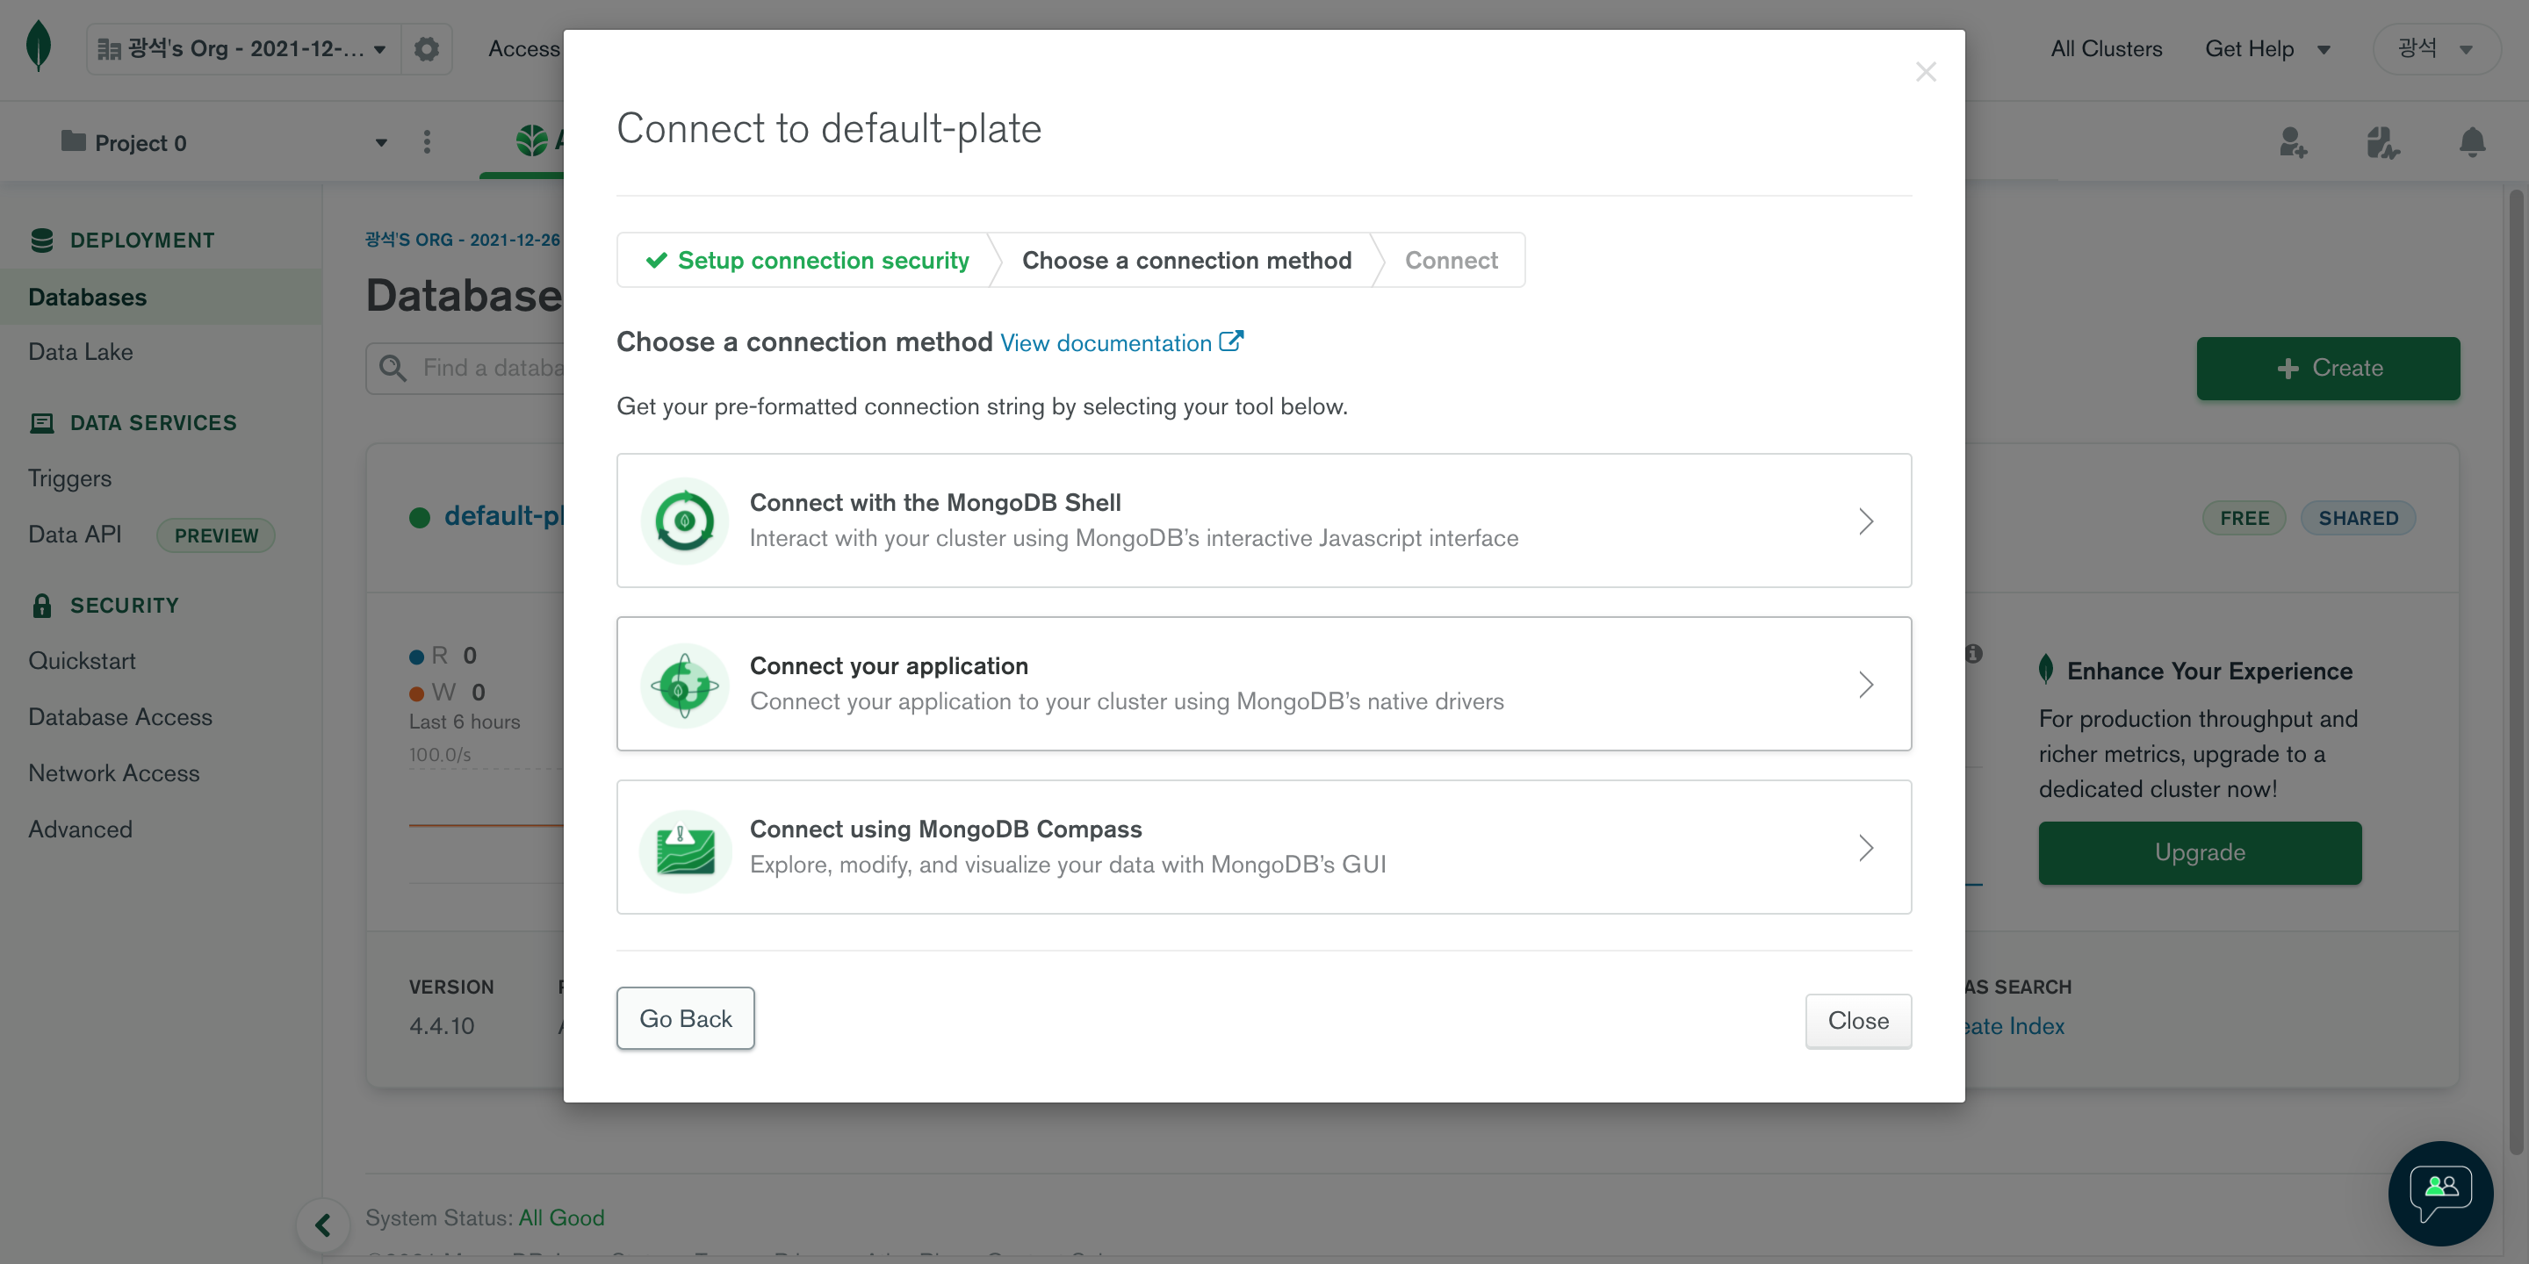2529x1264 pixels.
Task: Select Choose a connection method step
Action: pos(1187,260)
